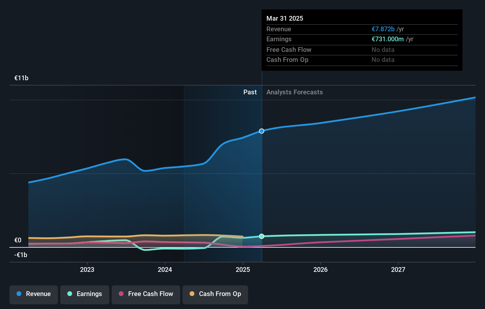The image size is (485, 309).
Task: Click the 2026 x-axis label
Action: (320, 269)
